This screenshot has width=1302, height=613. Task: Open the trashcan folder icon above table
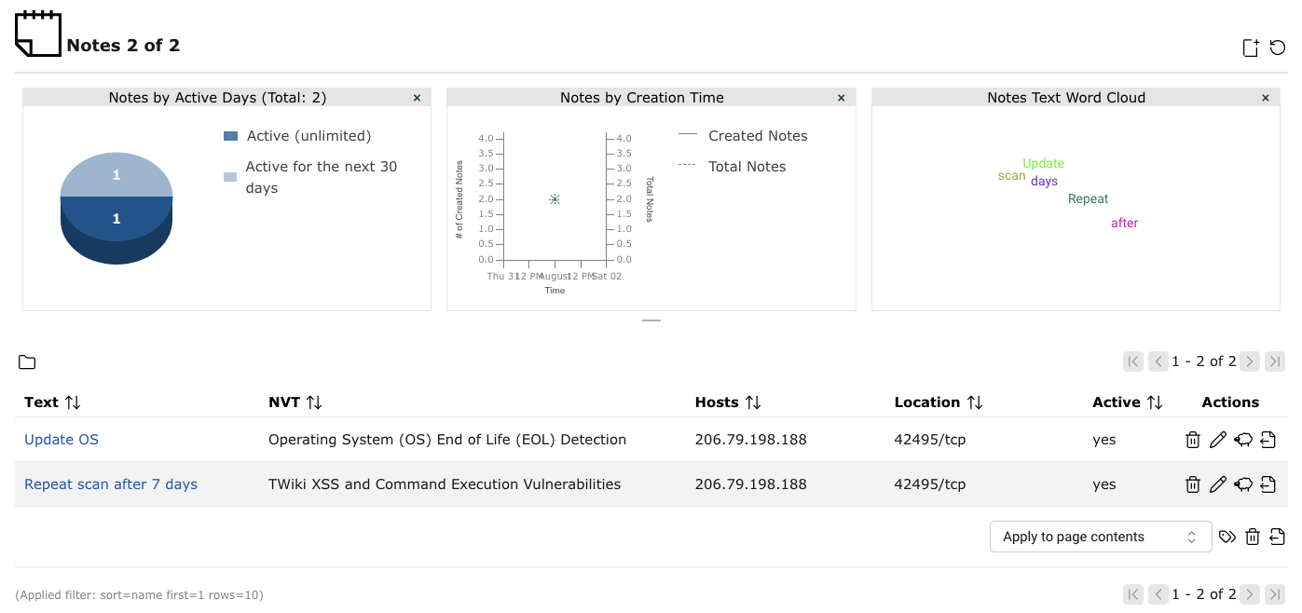(x=27, y=362)
